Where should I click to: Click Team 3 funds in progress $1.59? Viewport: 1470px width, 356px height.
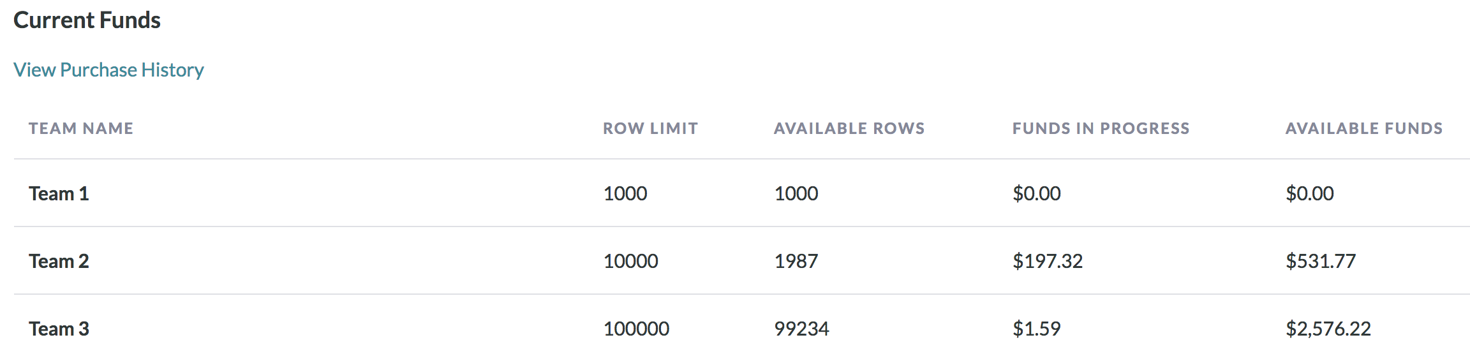(1037, 329)
